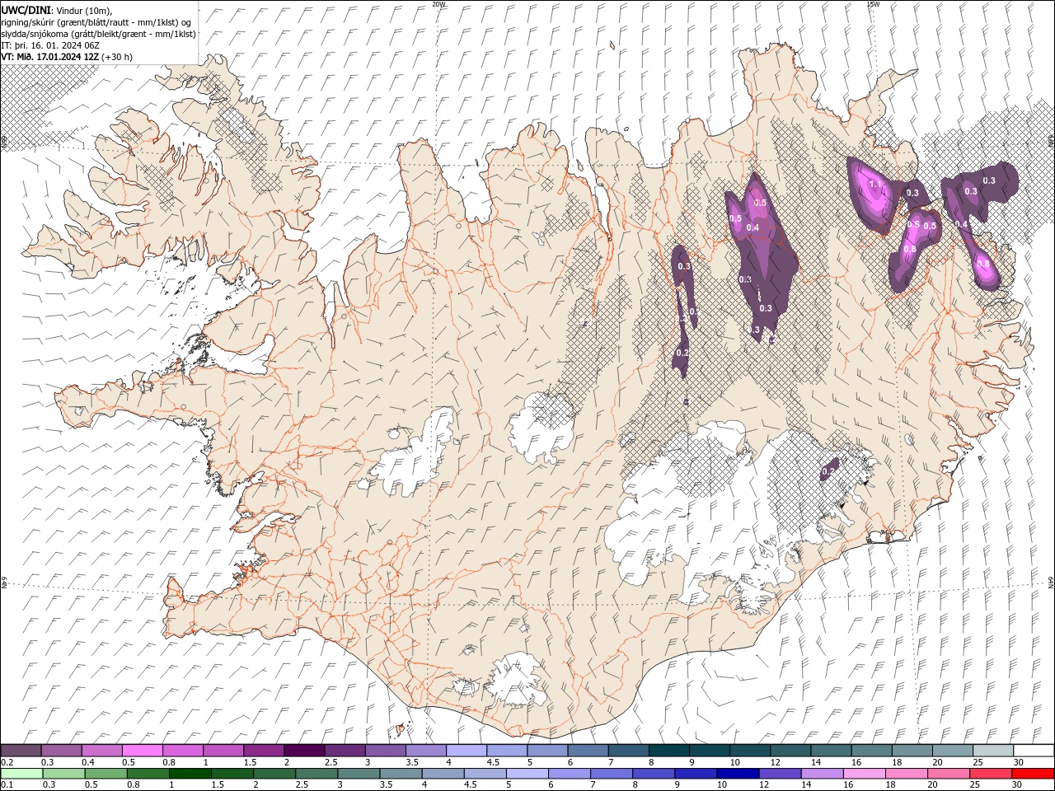The height and width of the screenshot is (791, 1055).
Task: Click the 0.2 swatch in the upper purple legend row
Action: tap(21, 751)
